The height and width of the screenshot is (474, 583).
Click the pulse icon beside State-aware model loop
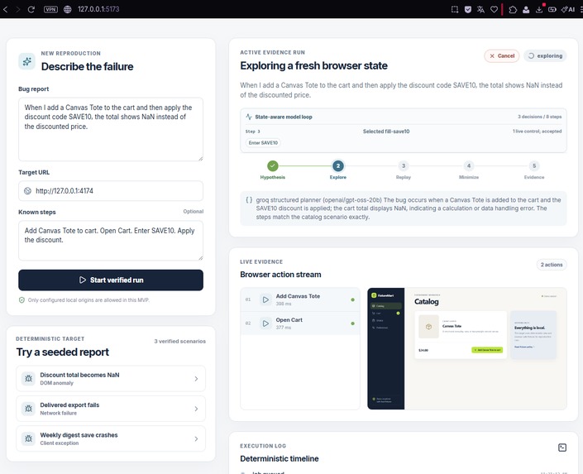coord(249,117)
